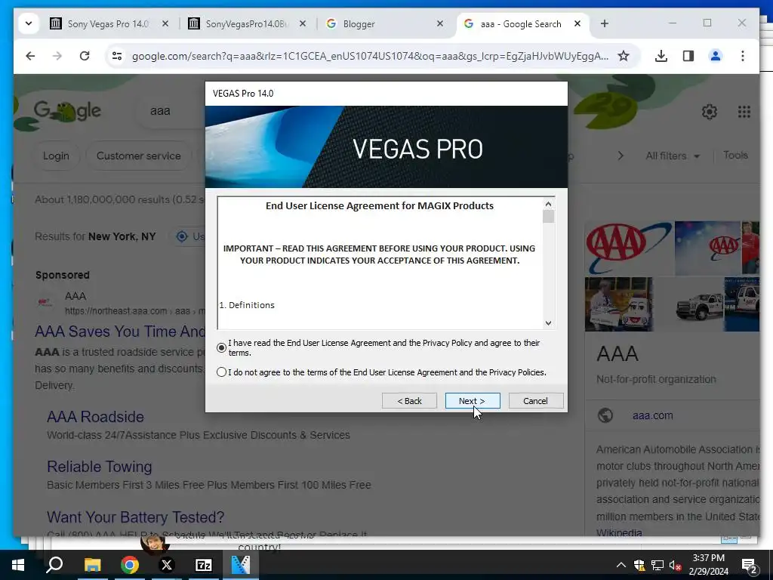Show more search chips with right chevron

(x=621, y=156)
